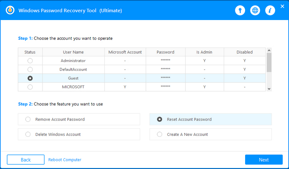Click the account list scroll up arrow
Screen dimensions: 289x169
point(269,50)
